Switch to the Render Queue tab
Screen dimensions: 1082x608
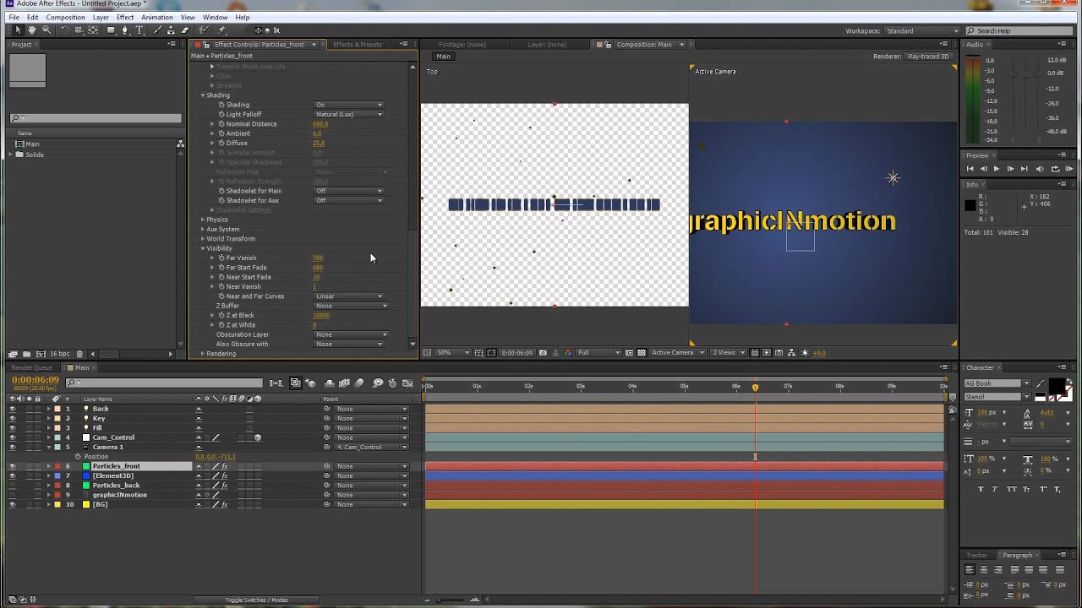pyautogui.click(x=31, y=367)
